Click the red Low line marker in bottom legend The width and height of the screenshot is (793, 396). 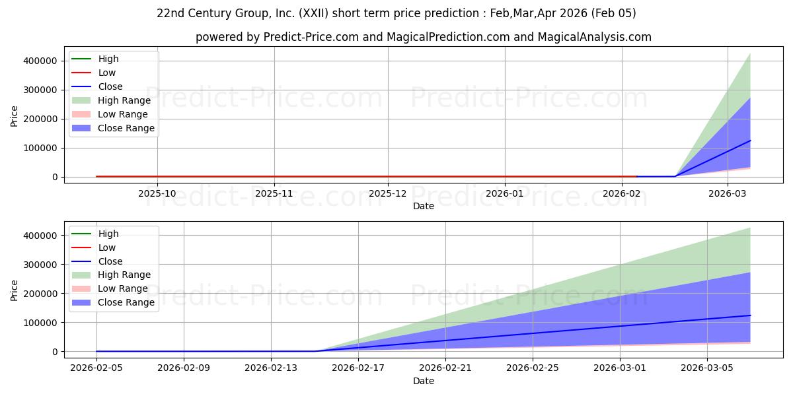pos(83,247)
